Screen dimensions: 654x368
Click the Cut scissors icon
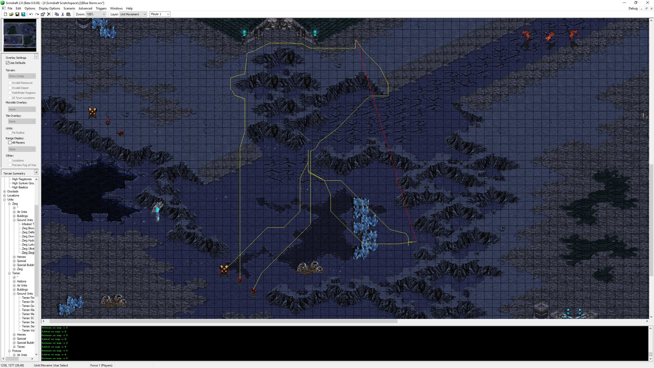click(x=63, y=14)
